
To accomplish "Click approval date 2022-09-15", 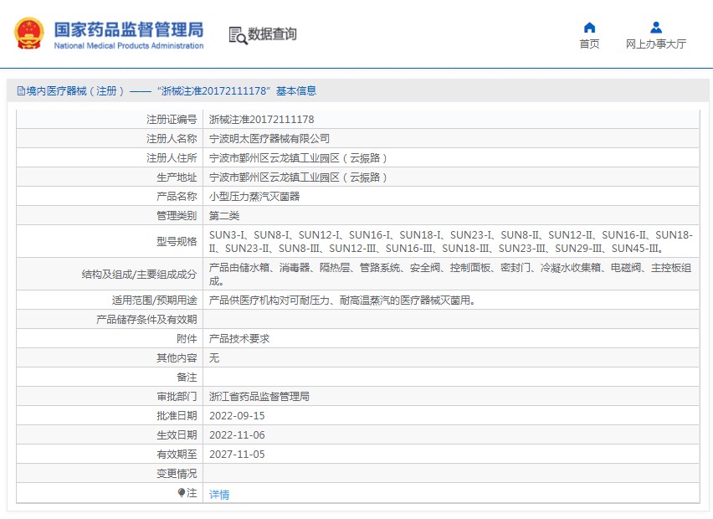I will [x=236, y=415].
